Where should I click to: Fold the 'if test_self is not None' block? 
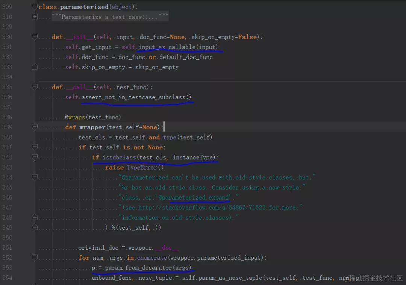pyautogui.click(x=35, y=147)
